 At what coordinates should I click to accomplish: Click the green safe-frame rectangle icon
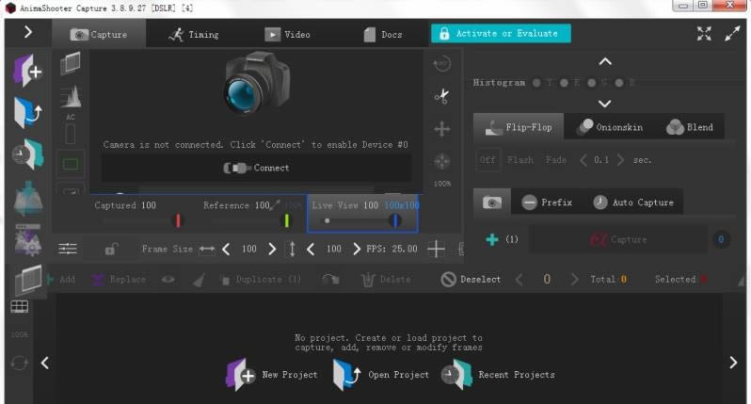pos(71,165)
